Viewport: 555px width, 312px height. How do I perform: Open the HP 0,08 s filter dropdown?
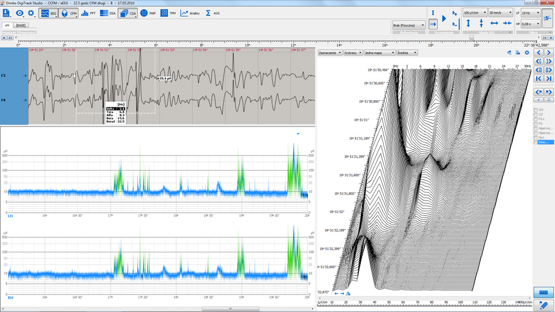(x=530, y=24)
